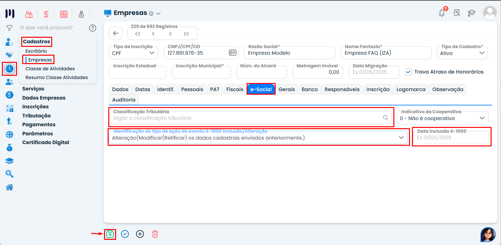Screen dimensions: 501x245
Task: Go back with the left arrow button
Action: coord(115,33)
